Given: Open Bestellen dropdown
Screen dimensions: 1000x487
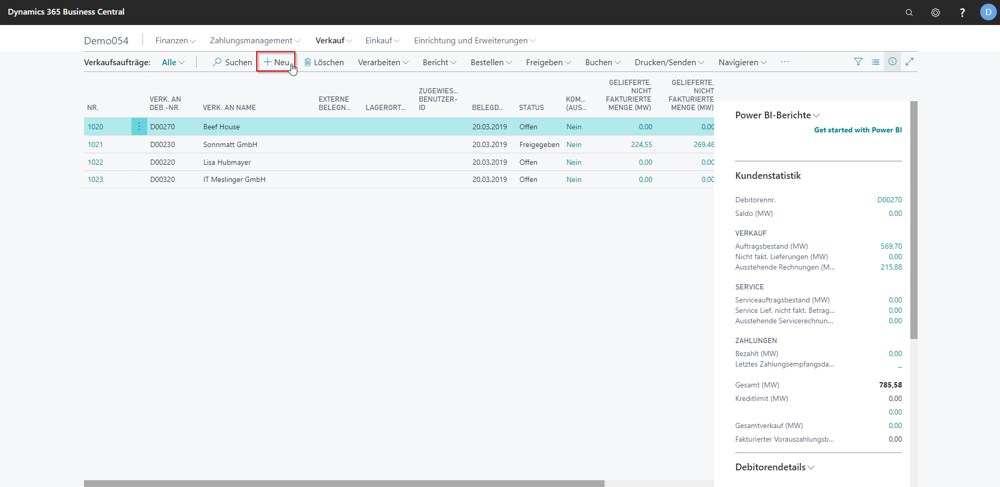Looking at the screenshot, I should tap(491, 62).
